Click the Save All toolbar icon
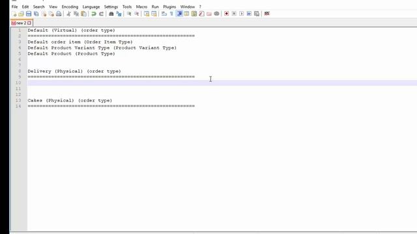 coord(36,14)
